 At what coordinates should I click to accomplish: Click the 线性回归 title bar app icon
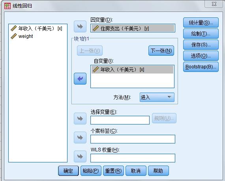[x=7, y=6]
